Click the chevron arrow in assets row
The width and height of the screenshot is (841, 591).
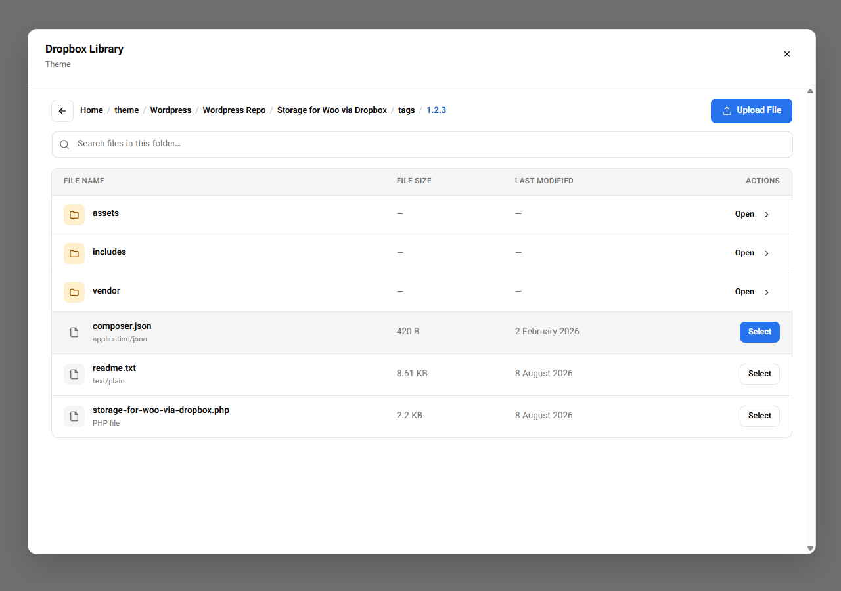tap(767, 215)
